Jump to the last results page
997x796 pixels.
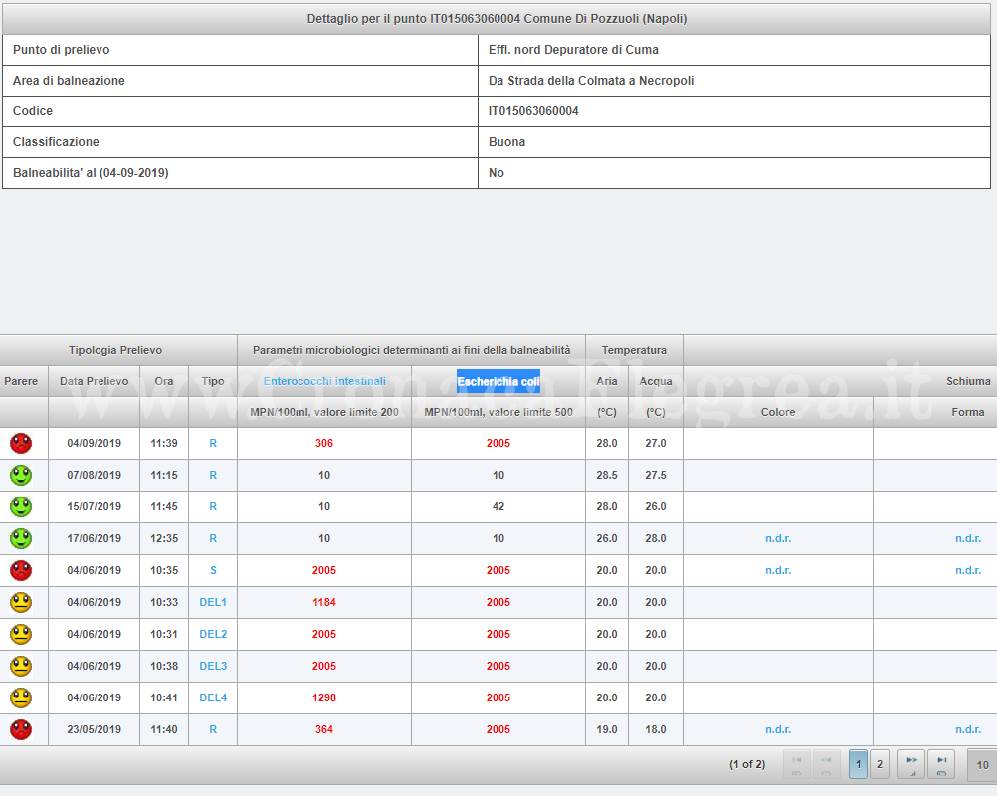click(941, 764)
